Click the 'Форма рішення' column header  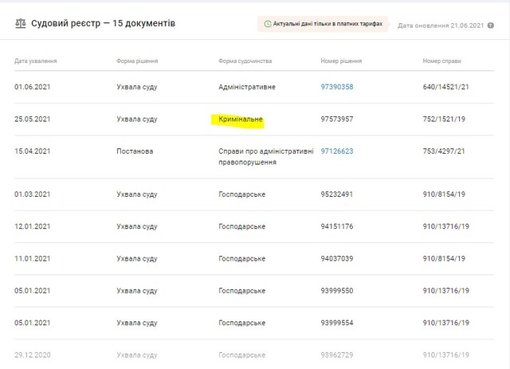[137, 61]
